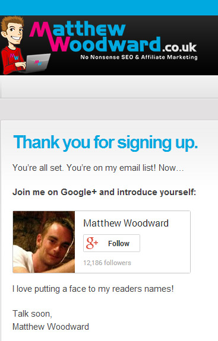Viewport: 218px width, 341px height.
Task: Click the MatthewWoodward.co.uk logo text
Action: [113, 37]
